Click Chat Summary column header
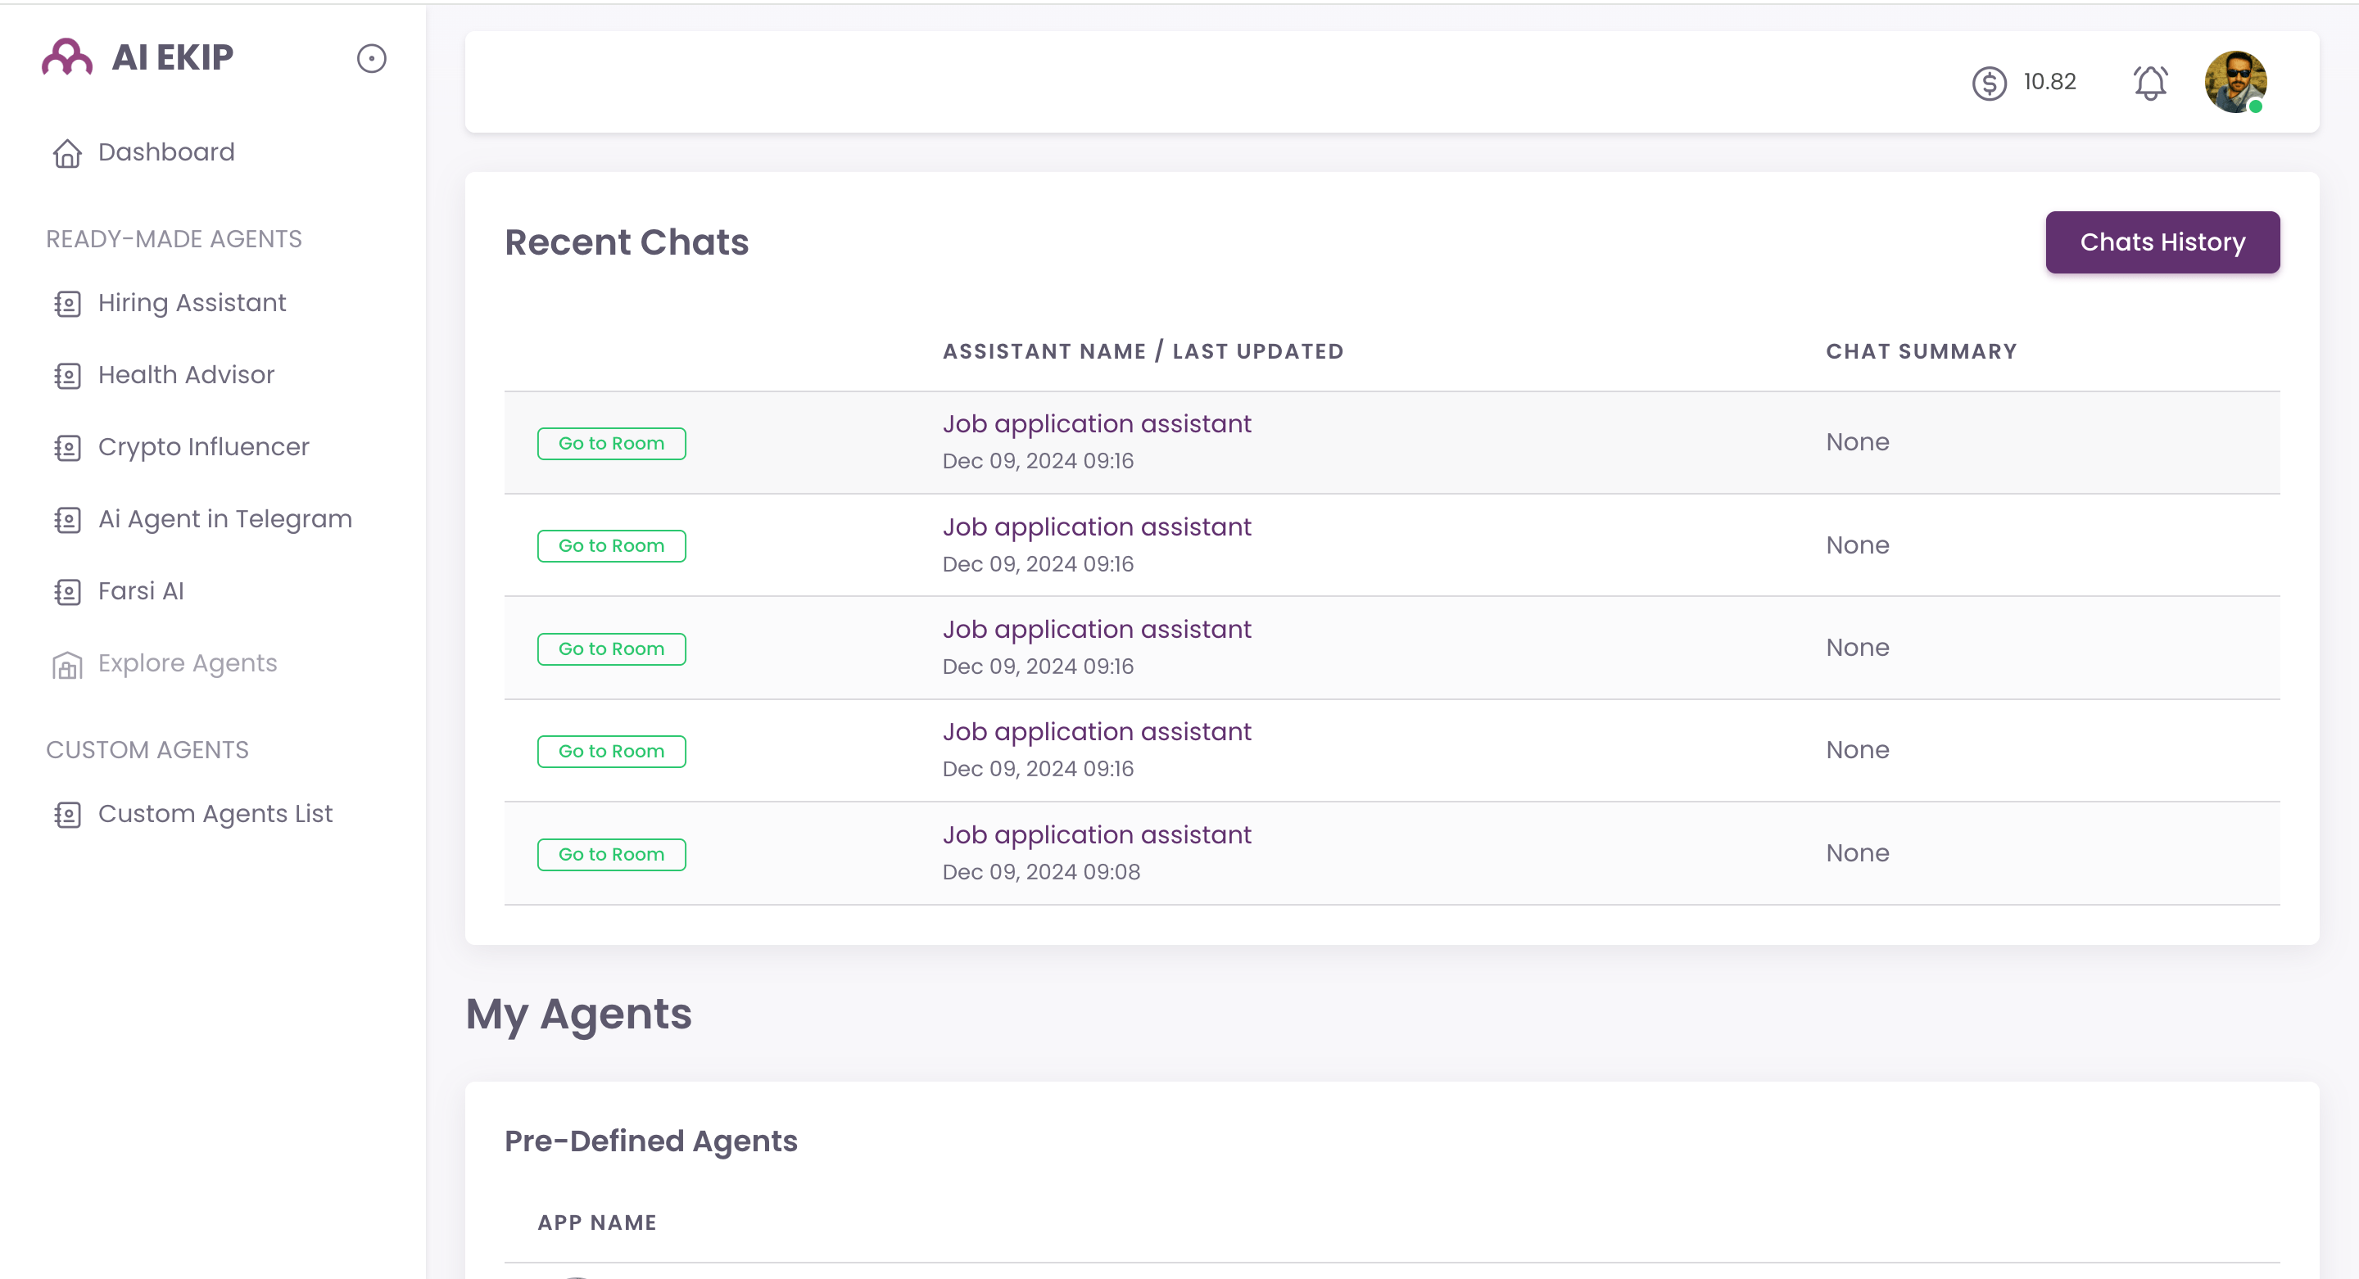2359x1279 pixels. pyautogui.click(x=1922, y=351)
